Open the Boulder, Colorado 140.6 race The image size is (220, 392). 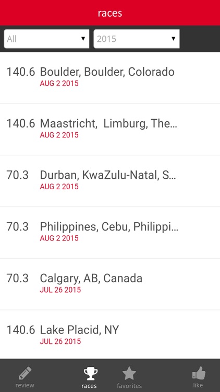(x=110, y=77)
